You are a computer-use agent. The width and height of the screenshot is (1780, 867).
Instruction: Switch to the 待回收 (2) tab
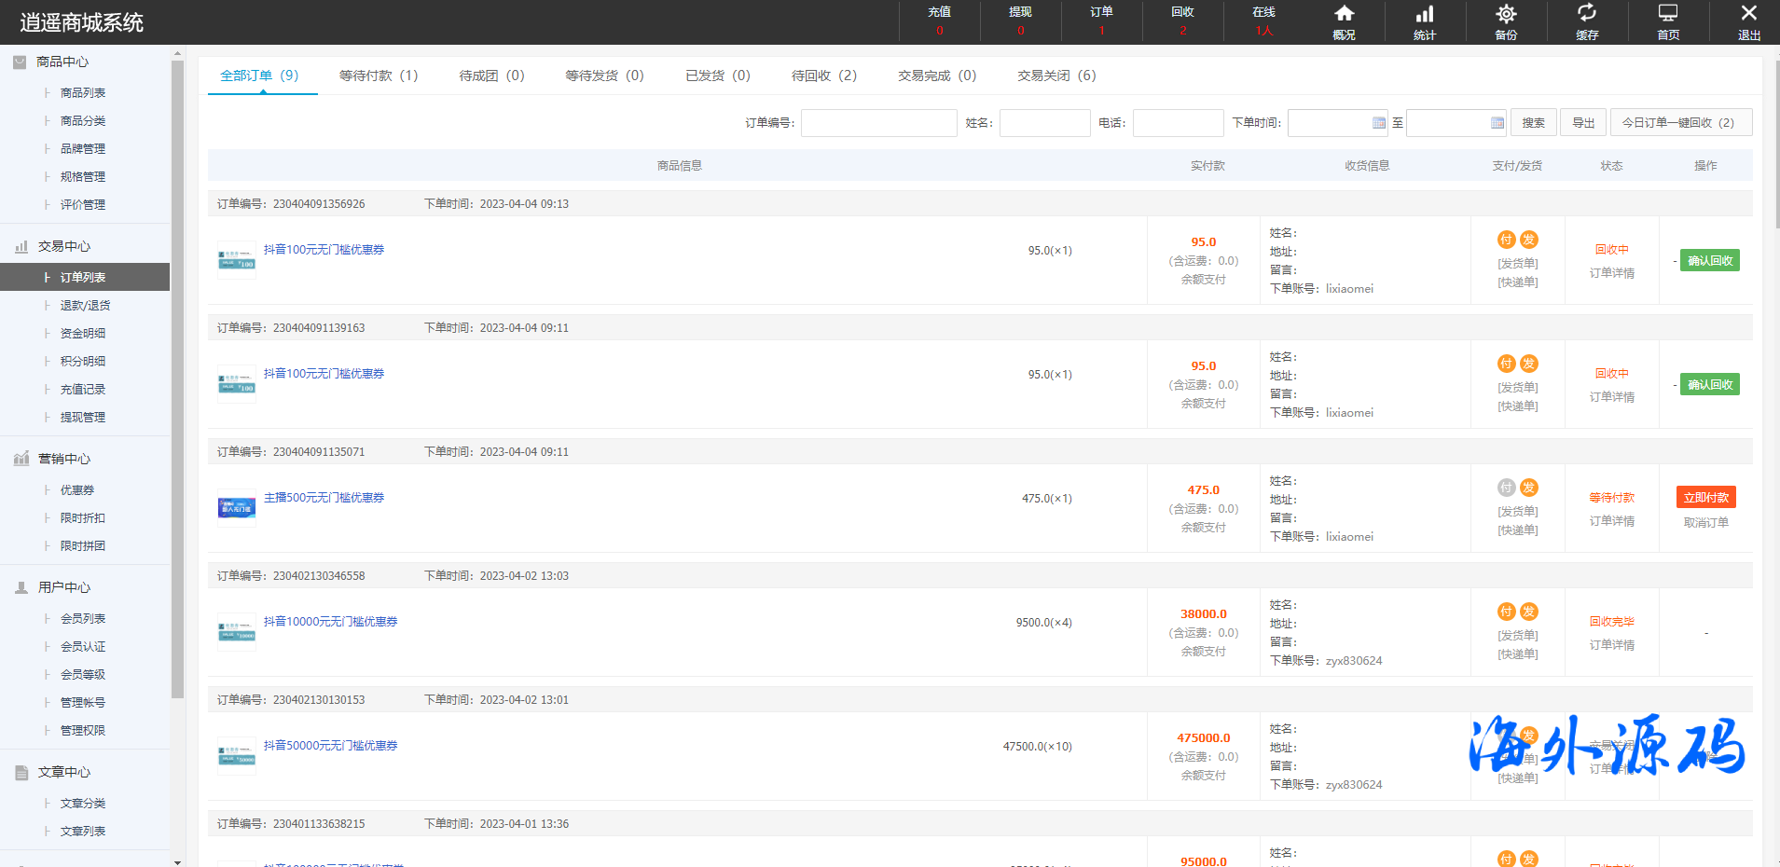tap(823, 76)
